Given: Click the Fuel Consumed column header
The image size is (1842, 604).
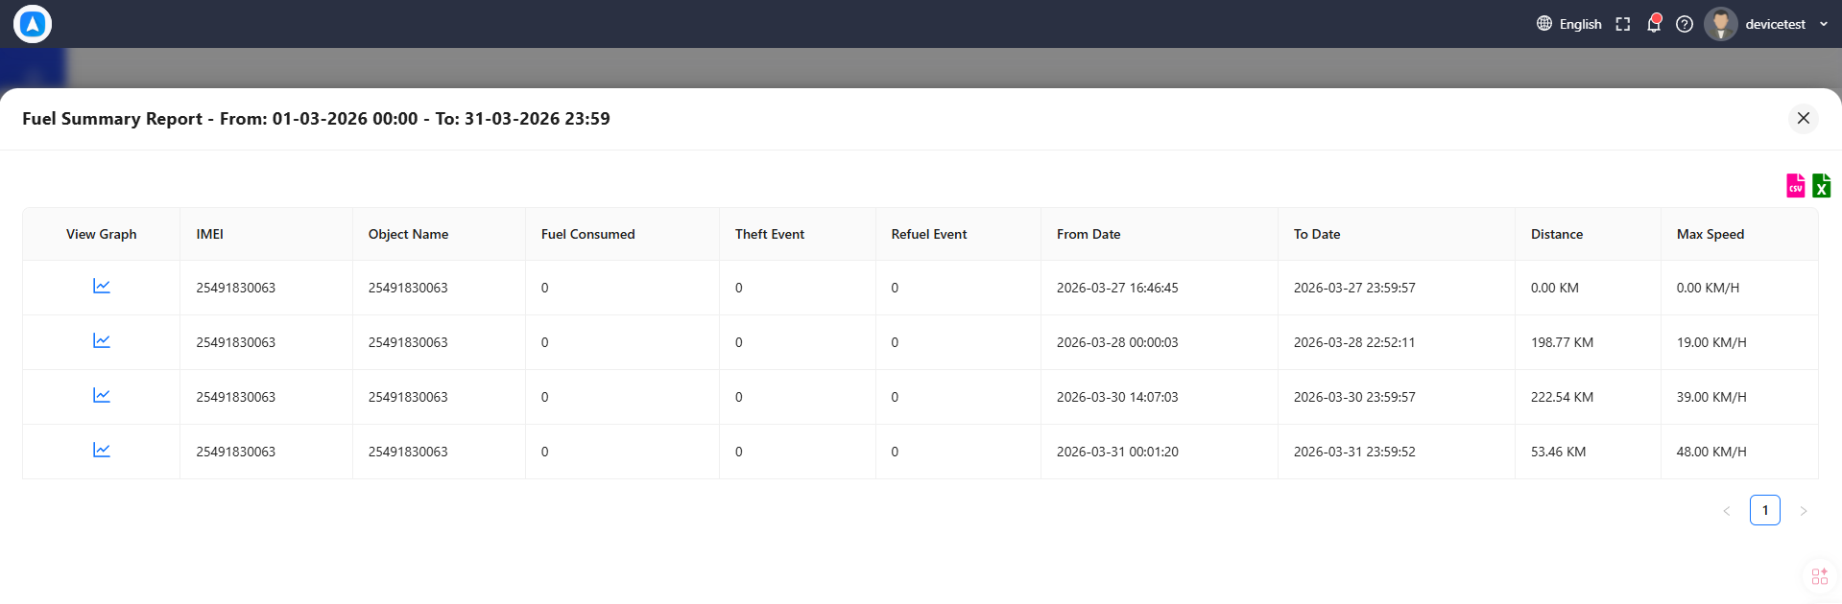Looking at the screenshot, I should [588, 234].
